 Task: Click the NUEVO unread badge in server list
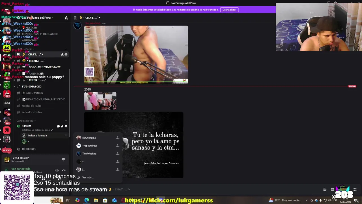click(7, 150)
